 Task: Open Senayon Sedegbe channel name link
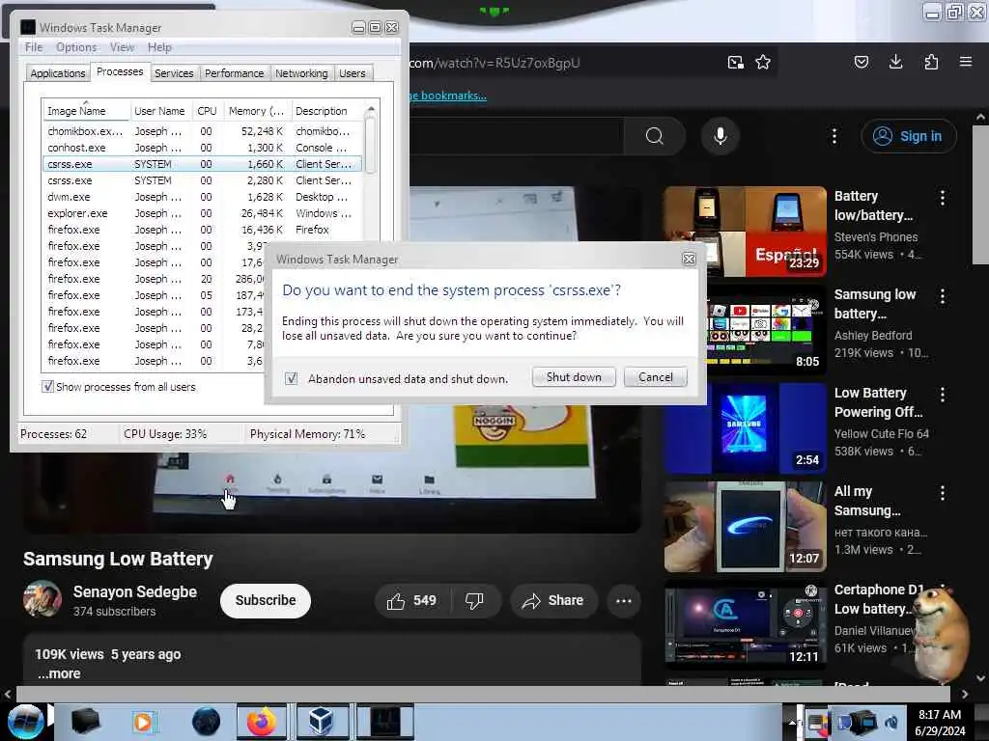135,591
